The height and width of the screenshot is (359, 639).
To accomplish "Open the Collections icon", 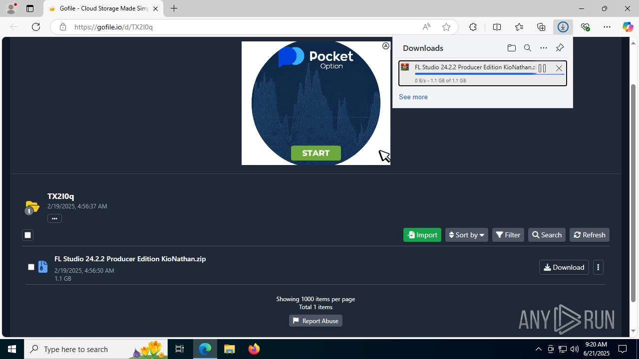I will (x=541, y=27).
